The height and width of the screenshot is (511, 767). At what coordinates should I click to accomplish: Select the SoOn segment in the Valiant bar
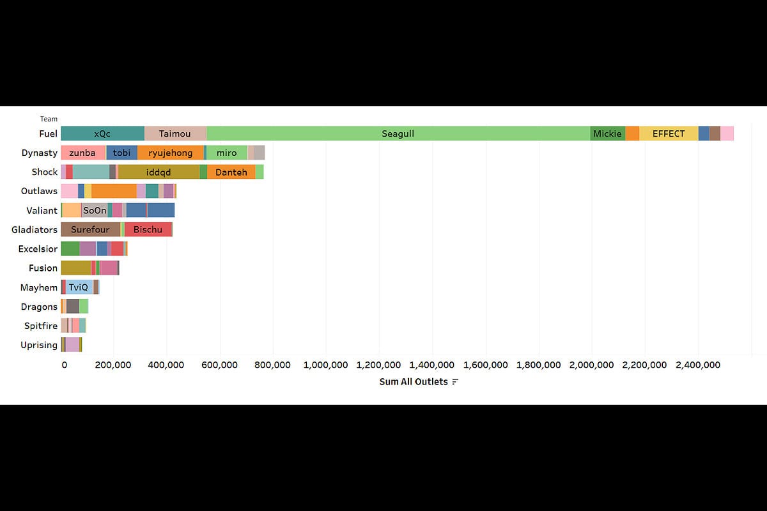pyautogui.click(x=95, y=210)
